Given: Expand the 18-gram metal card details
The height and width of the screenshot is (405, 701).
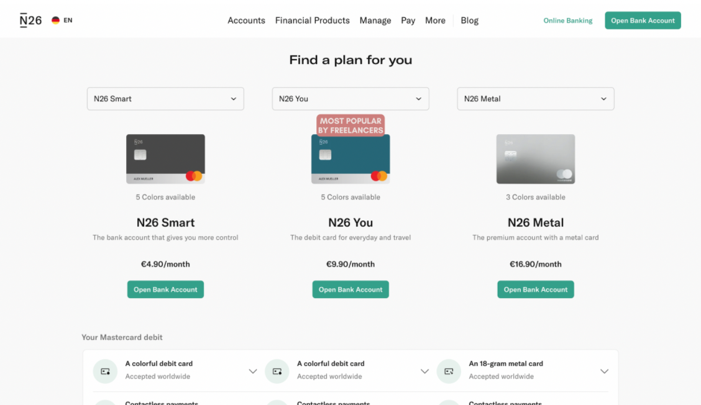Looking at the screenshot, I should pyautogui.click(x=604, y=371).
